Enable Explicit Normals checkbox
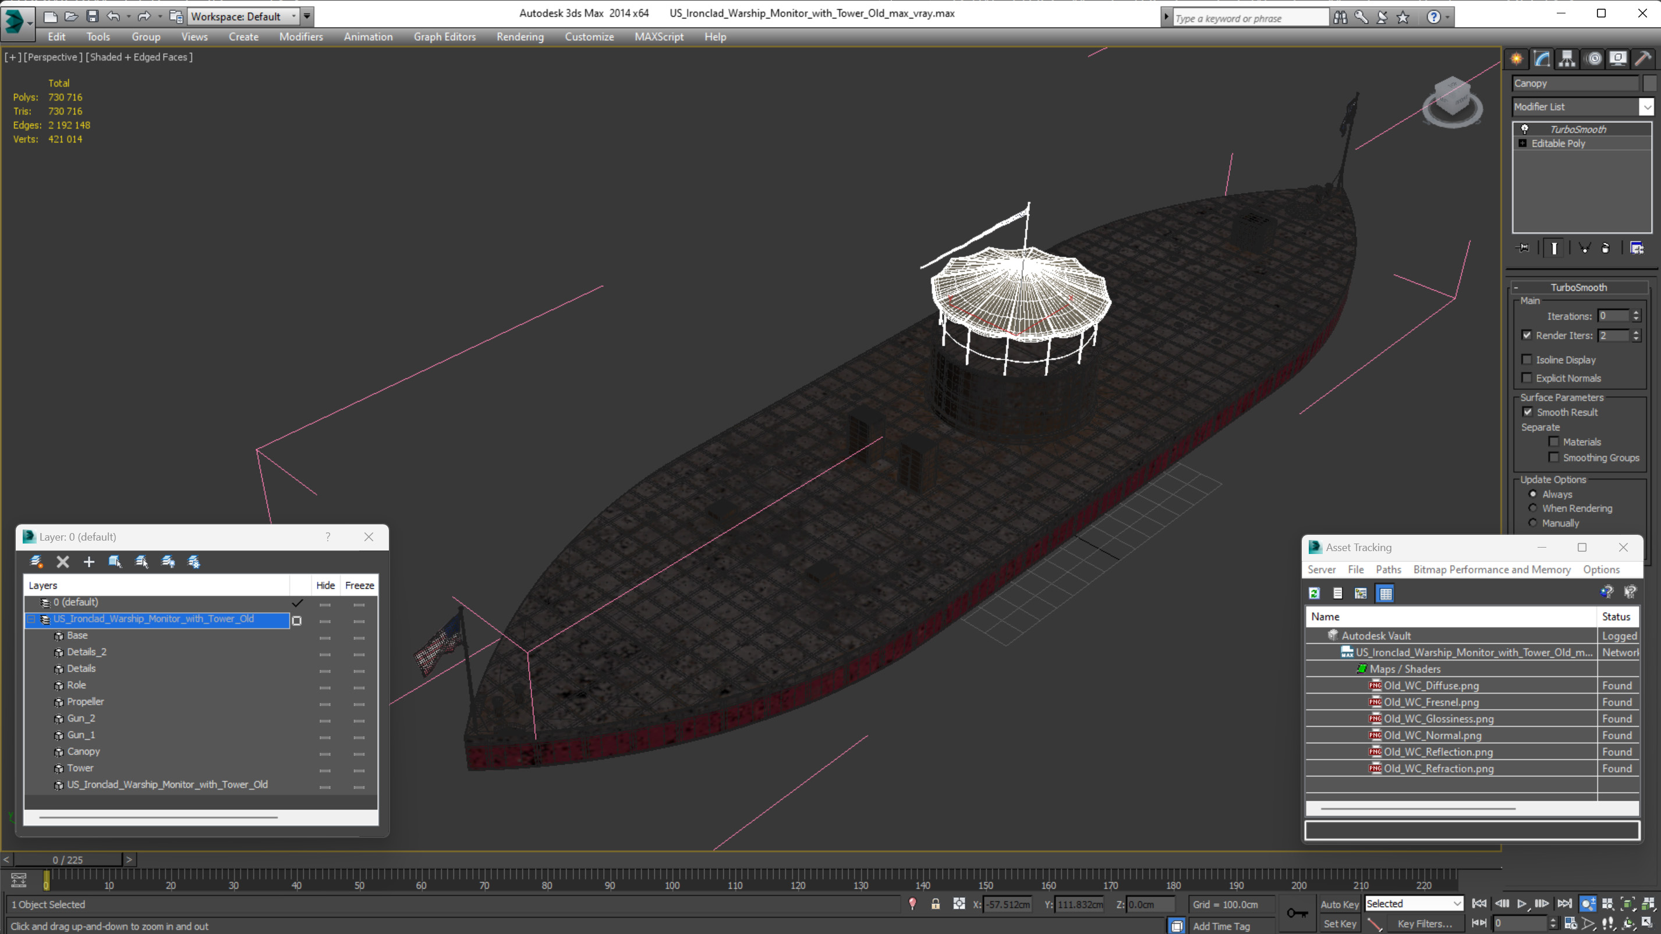Image resolution: width=1661 pixels, height=934 pixels. [x=1527, y=378]
